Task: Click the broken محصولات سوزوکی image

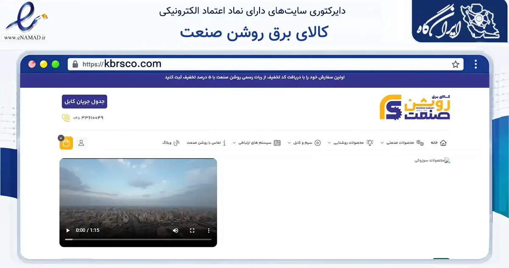Action: click(x=432, y=161)
